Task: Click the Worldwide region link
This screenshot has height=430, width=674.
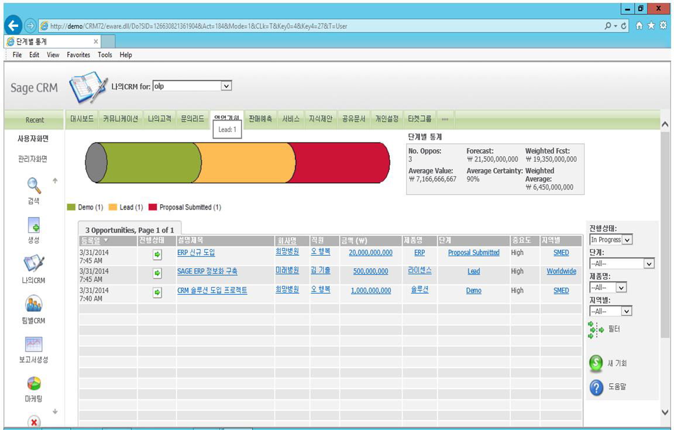Action: pyautogui.click(x=562, y=271)
